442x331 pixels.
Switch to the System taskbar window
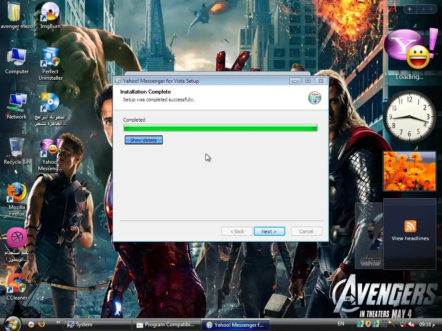[97, 325]
